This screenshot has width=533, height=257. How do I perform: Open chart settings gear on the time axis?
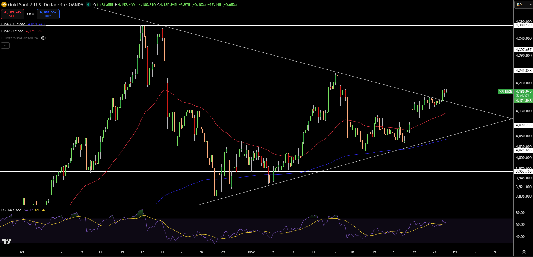[x=524, y=252]
